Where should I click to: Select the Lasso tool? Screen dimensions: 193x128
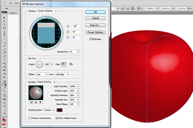pos(4,28)
